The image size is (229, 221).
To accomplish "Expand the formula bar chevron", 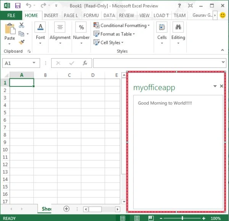I will pyautogui.click(x=223, y=62).
